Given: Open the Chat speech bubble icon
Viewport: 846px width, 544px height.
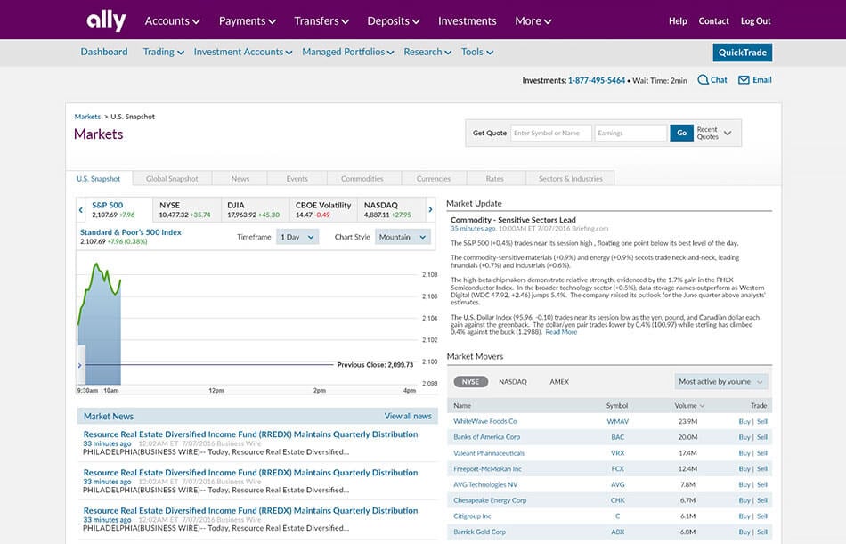Looking at the screenshot, I should (703, 80).
